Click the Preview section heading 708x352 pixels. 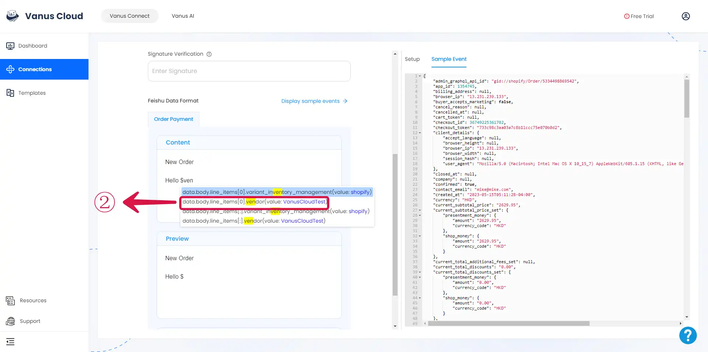[x=177, y=239]
